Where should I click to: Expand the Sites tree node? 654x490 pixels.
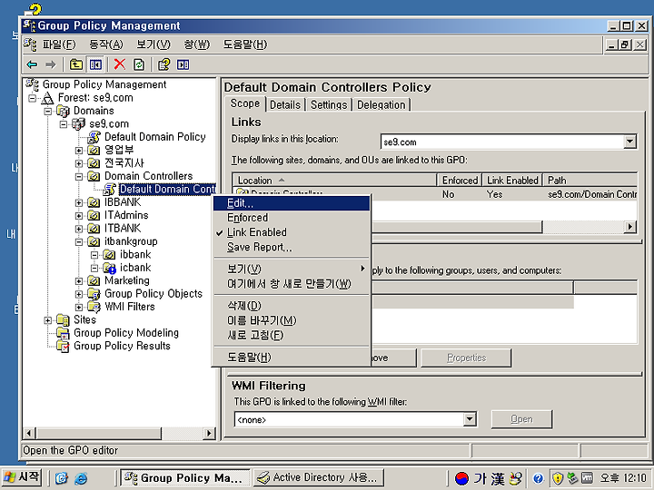coord(48,320)
